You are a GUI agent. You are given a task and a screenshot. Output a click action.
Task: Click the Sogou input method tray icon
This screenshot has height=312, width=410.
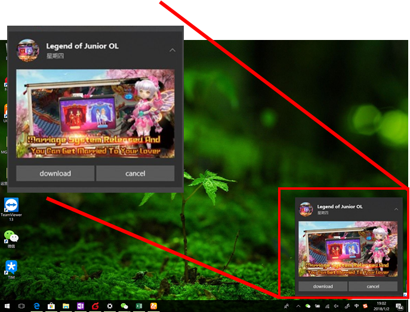point(365,306)
